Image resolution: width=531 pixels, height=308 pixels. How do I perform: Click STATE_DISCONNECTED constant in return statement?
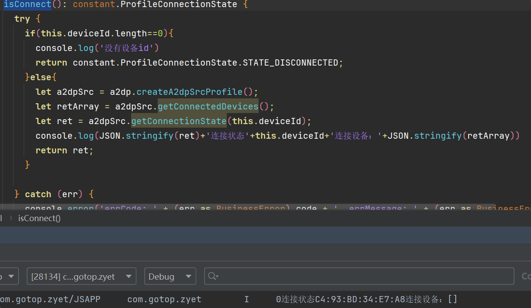point(291,62)
